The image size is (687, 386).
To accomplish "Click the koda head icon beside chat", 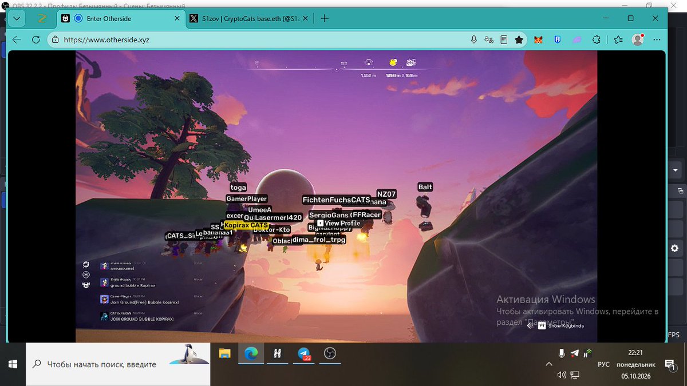I will [86, 285].
